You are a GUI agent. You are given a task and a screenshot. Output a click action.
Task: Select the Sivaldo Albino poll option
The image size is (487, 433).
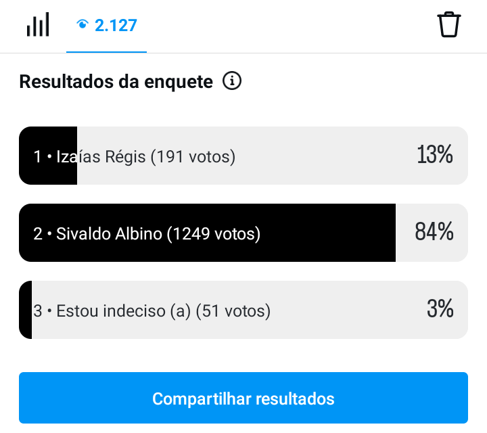[x=243, y=233]
